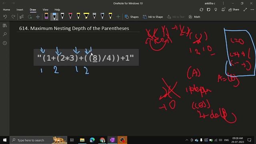Undo the last ink stroke
Image resolution: width=256 pixels, height=144 pixels.
5,17
